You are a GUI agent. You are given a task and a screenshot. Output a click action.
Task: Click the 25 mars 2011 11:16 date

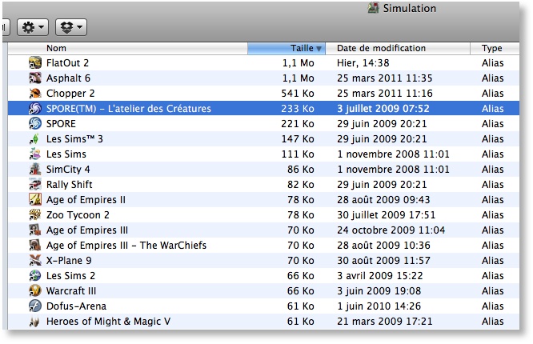click(384, 93)
